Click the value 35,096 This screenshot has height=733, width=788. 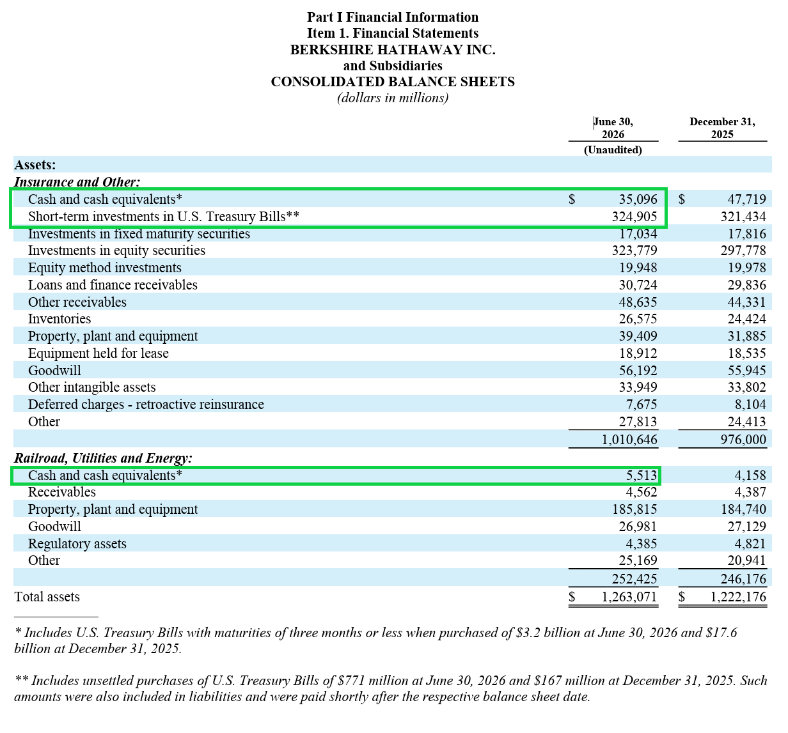(638, 199)
